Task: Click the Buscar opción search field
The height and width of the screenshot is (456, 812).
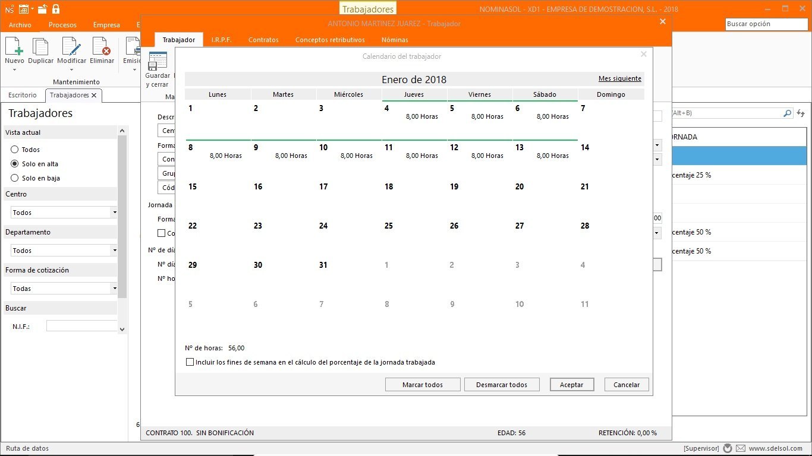Action: [x=767, y=24]
